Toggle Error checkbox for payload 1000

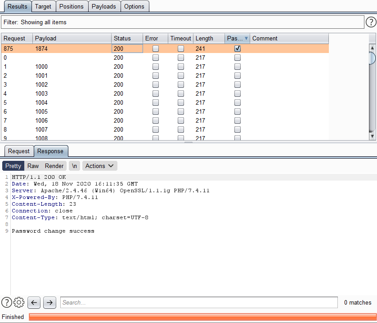click(x=156, y=66)
